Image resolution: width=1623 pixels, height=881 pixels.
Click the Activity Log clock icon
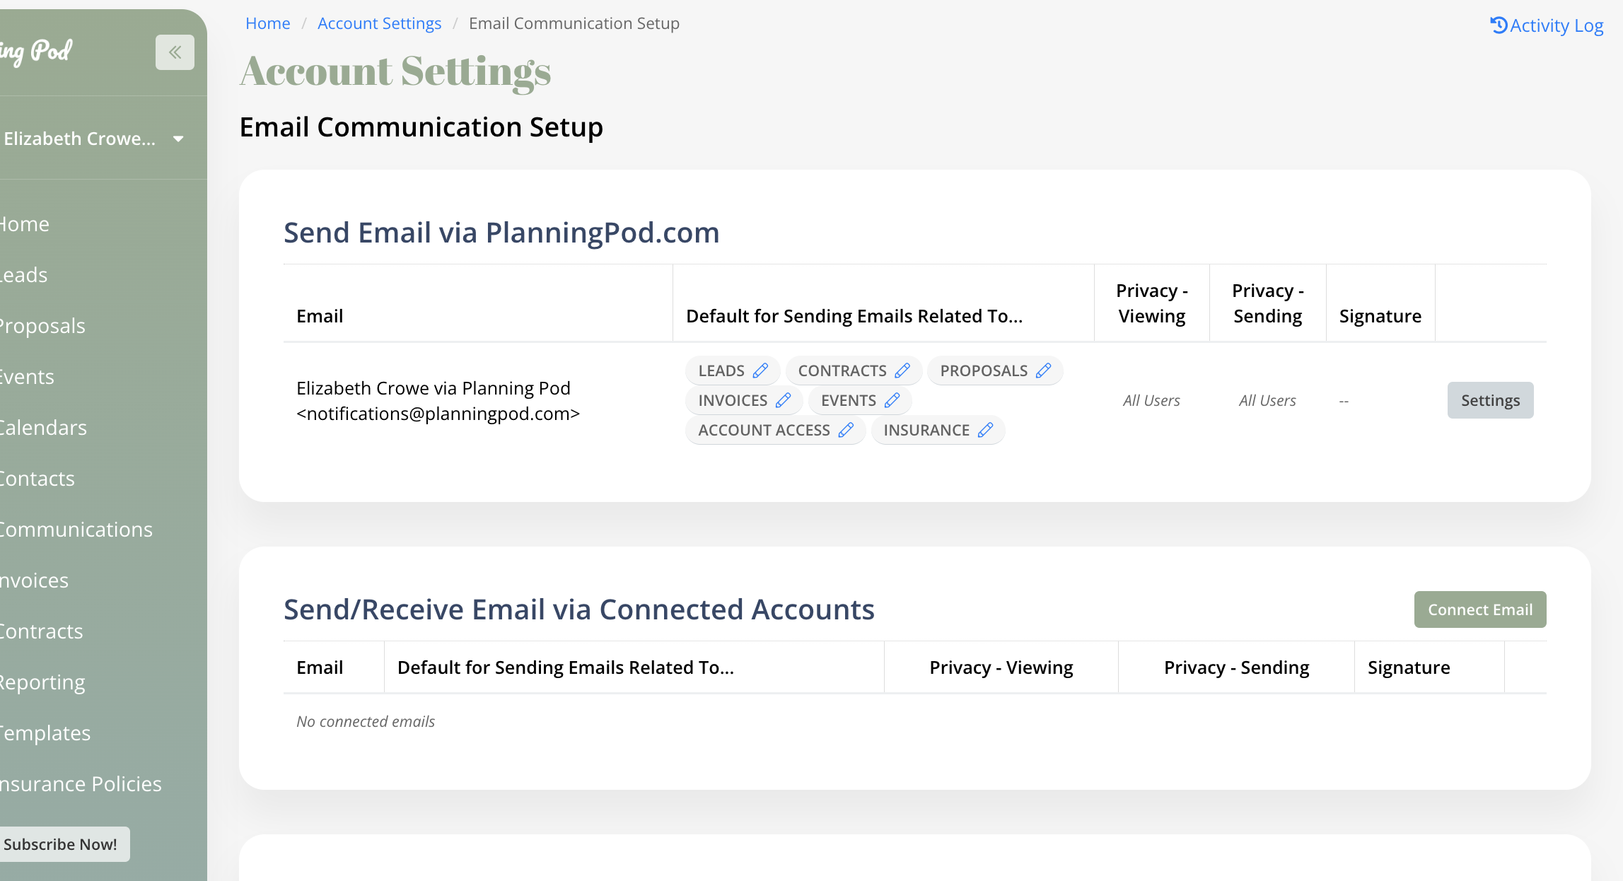click(1499, 25)
